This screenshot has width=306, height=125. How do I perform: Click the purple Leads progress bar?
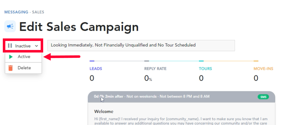[x=92, y=61]
